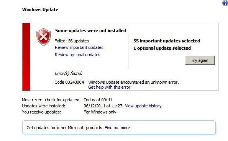Select the Some updates were not installed heading
The width and height of the screenshot is (228, 141).
coord(90,31)
